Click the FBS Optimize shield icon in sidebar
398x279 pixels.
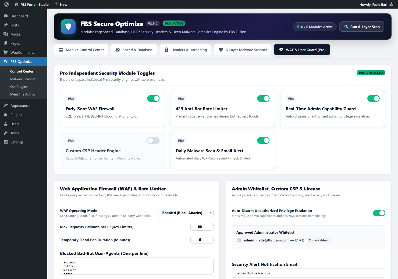pos(6,61)
